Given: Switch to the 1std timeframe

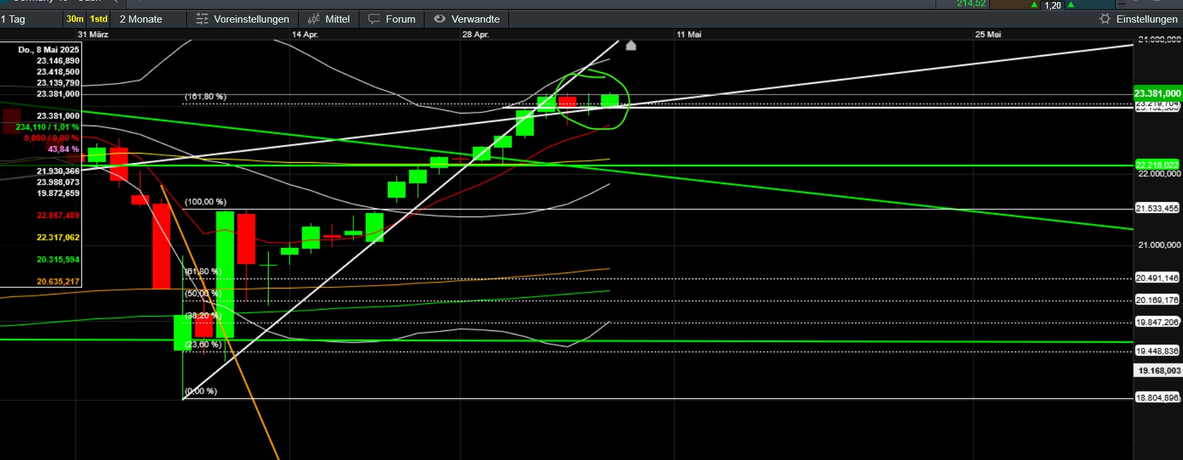Looking at the screenshot, I should pos(99,19).
